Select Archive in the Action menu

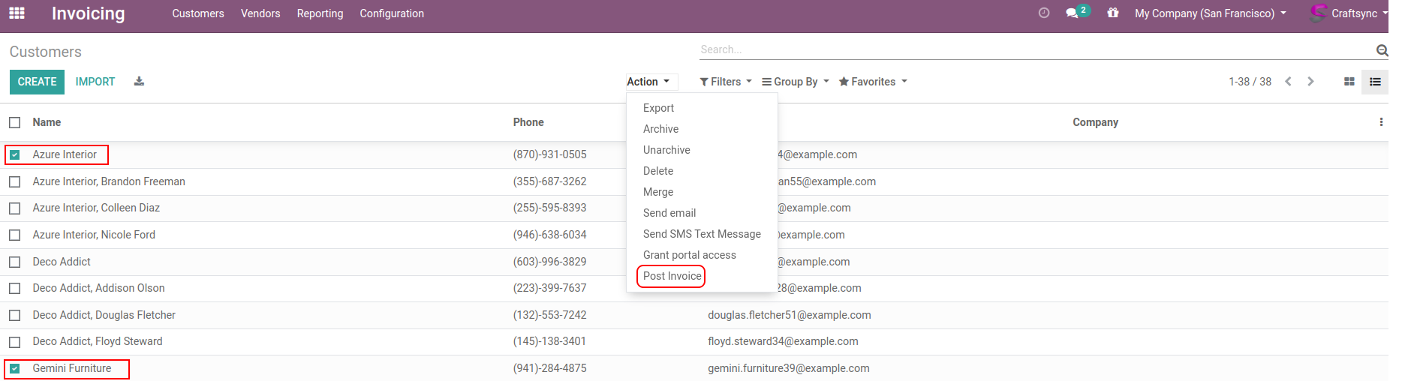[x=660, y=129]
